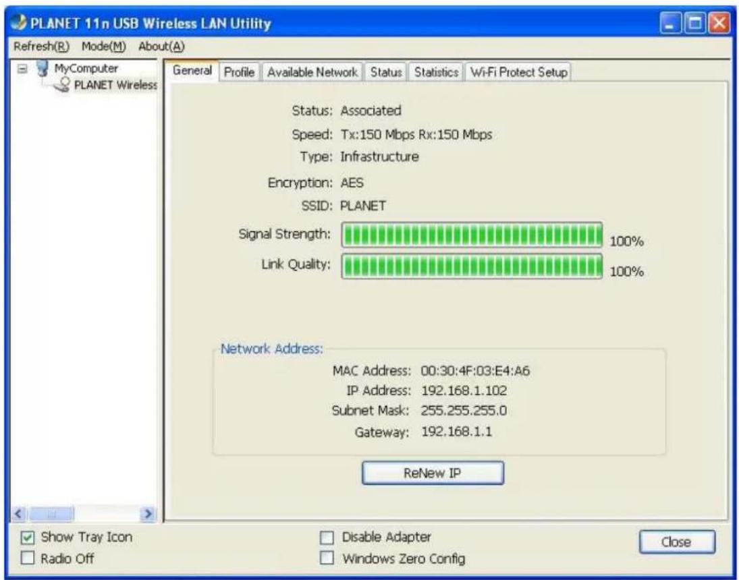Screen dimensions: 739x580
Task: Click the horizontal scrollbar thumb in tree panel
Action: 51,513
